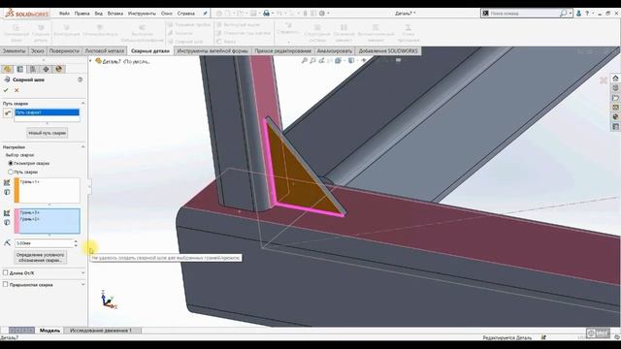Click the command search input field

(525, 13)
